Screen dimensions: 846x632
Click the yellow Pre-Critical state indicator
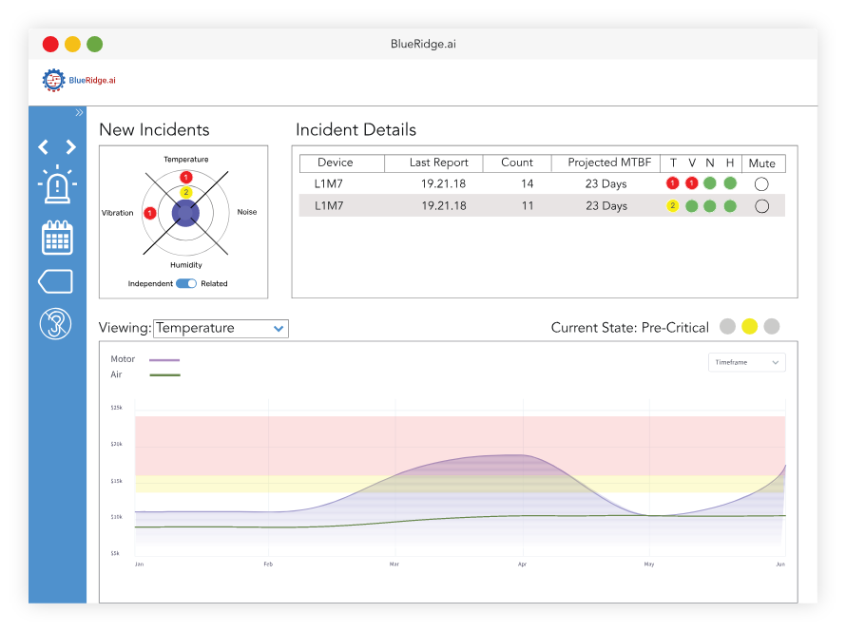point(749,327)
